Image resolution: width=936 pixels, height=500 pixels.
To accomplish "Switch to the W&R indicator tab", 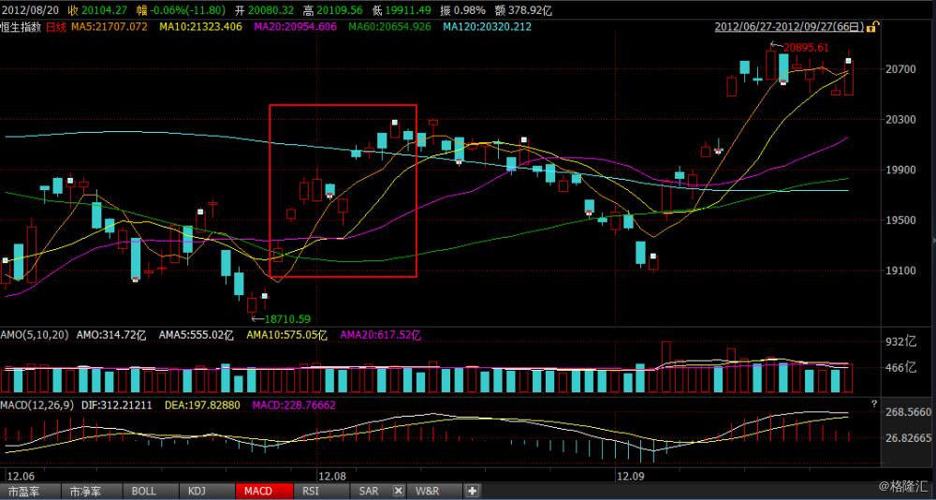I will pyautogui.click(x=427, y=491).
